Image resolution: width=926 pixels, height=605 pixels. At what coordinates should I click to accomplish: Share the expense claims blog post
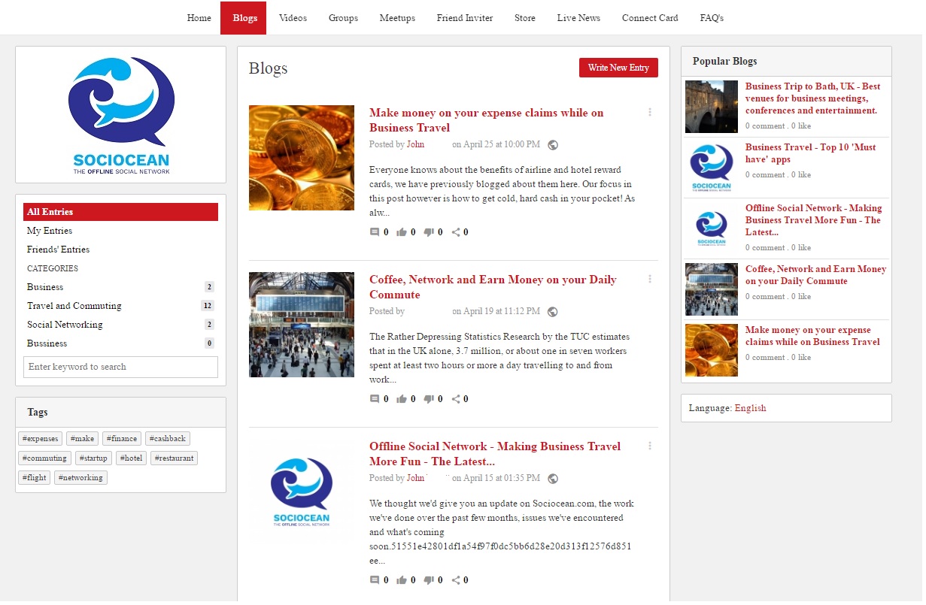click(x=456, y=232)
